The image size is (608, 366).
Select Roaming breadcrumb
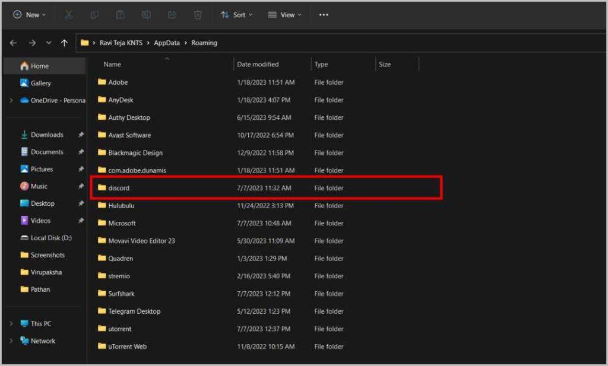(x=204, y=43)
